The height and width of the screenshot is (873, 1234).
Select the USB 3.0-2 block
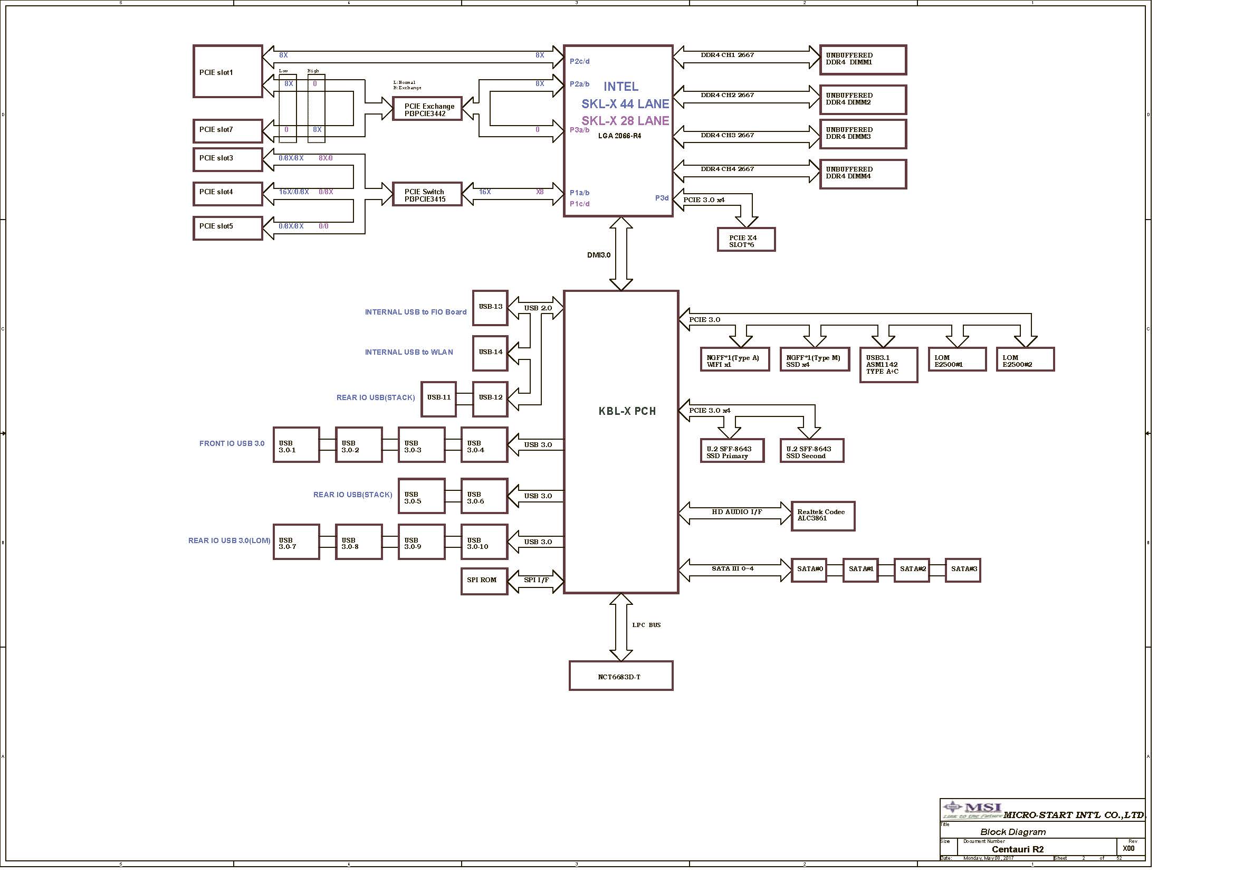point(359,444)
